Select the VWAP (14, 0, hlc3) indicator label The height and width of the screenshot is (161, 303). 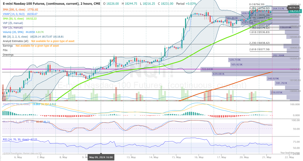(x=14, y=14)
